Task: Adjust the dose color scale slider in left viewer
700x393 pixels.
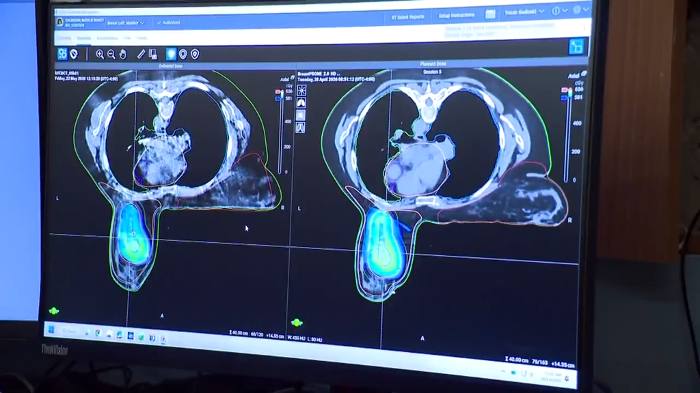Action: [281, 132]
